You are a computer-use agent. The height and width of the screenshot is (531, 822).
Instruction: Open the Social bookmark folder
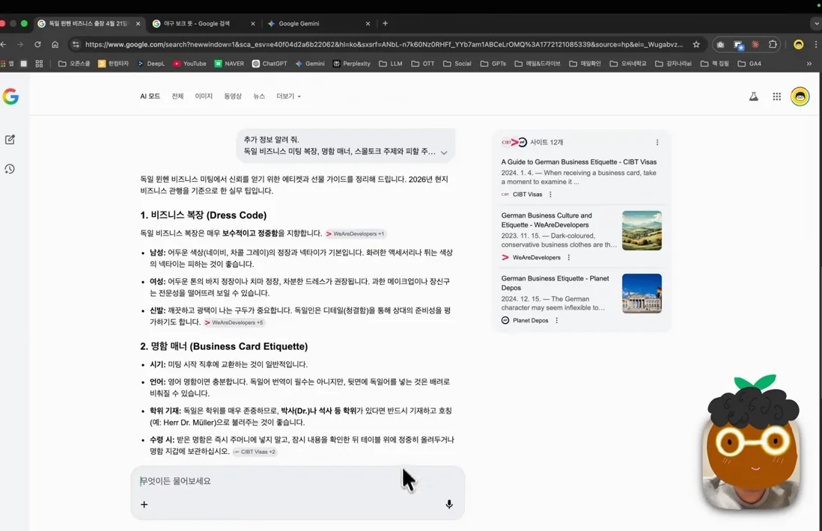tap(457, 64)
